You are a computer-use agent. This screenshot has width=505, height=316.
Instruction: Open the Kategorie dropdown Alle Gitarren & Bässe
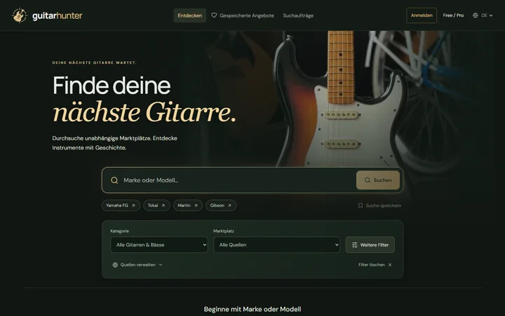(x=159, y=245)
